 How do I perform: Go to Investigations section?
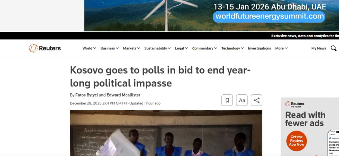pos(259,48)
